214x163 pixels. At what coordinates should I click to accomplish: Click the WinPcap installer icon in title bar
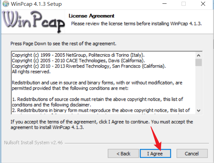(x=6, y=4)
